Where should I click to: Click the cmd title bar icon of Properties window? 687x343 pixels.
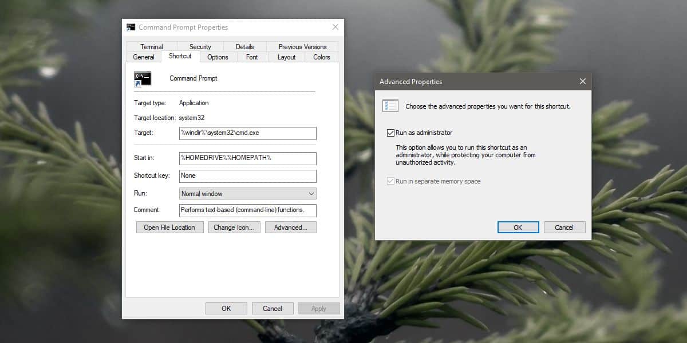(131, 27)
